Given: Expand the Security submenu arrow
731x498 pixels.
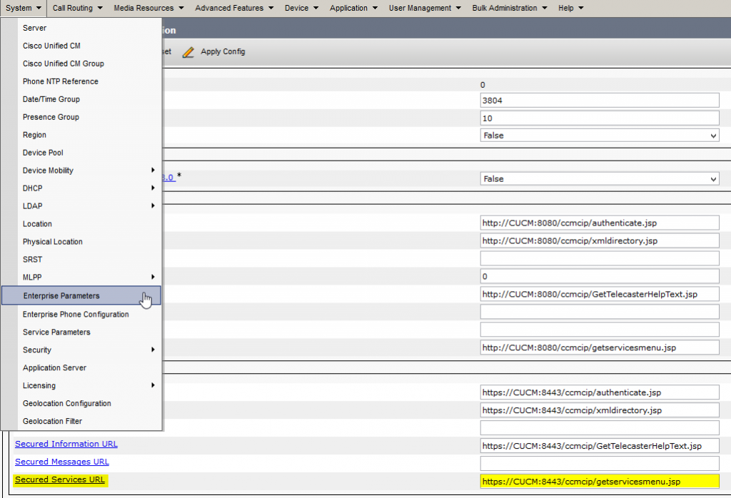Looking at the screenshot, I should coord(153,350).
